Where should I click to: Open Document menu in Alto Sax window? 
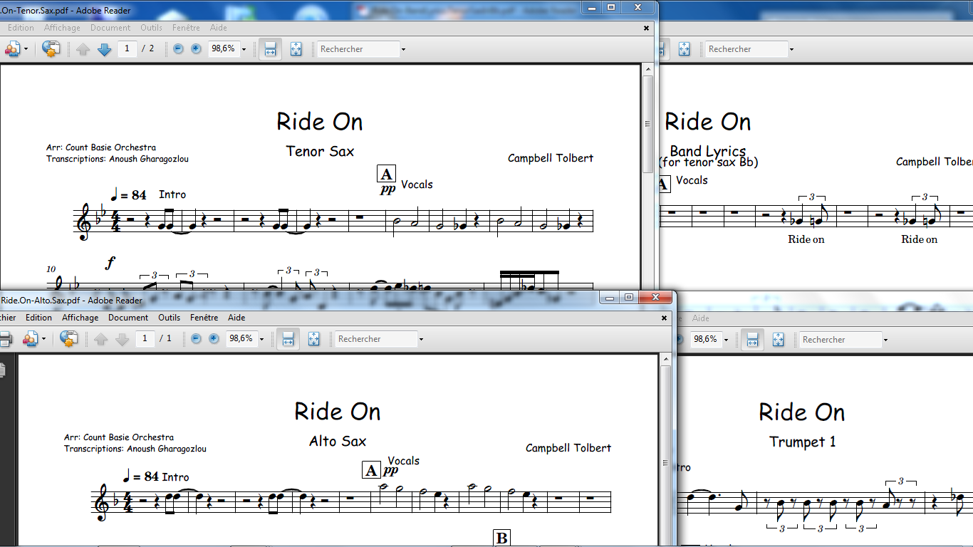pyautogui.click(x=128, y=318)
